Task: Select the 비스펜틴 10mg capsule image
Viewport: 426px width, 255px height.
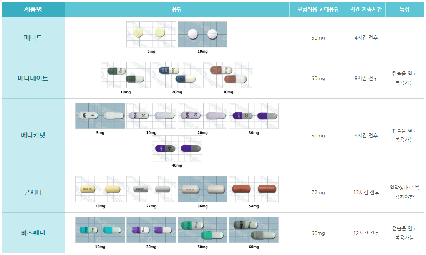Action: (x=100, y=230)
